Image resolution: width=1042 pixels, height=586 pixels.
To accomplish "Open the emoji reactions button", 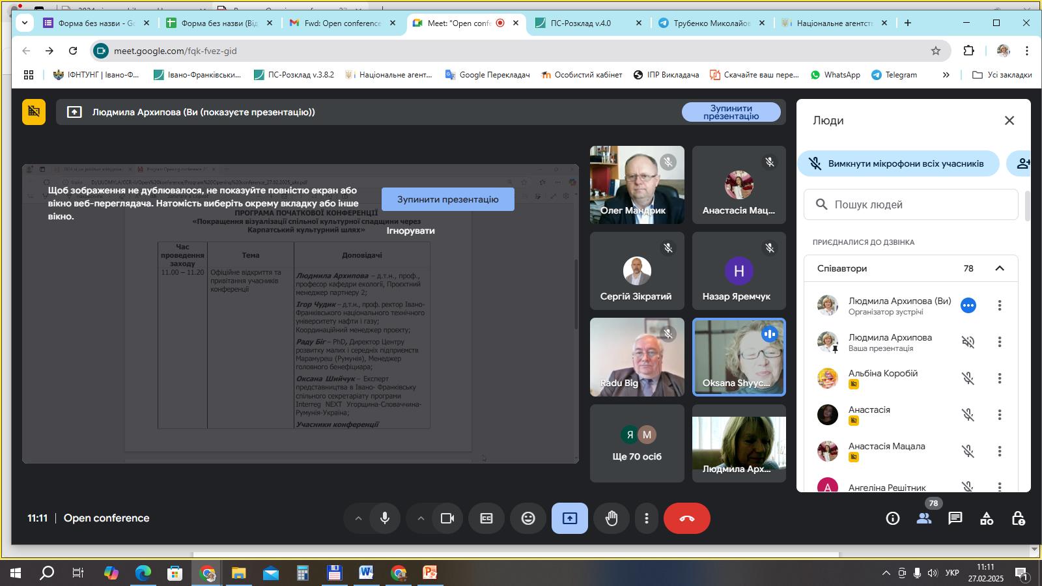I will 528,518.
